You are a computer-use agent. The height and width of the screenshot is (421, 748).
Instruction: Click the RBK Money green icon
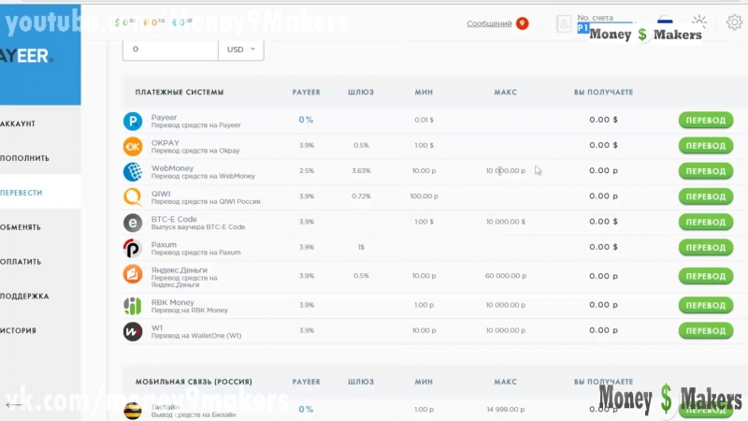(133, 306)
